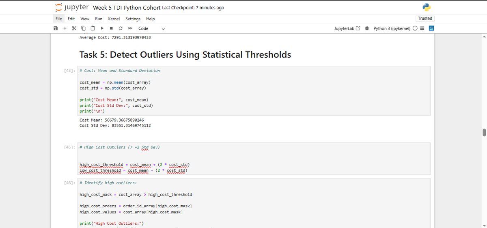
Task: Click the print("High Cost Outliers:") line
Action: coord(112,224)
